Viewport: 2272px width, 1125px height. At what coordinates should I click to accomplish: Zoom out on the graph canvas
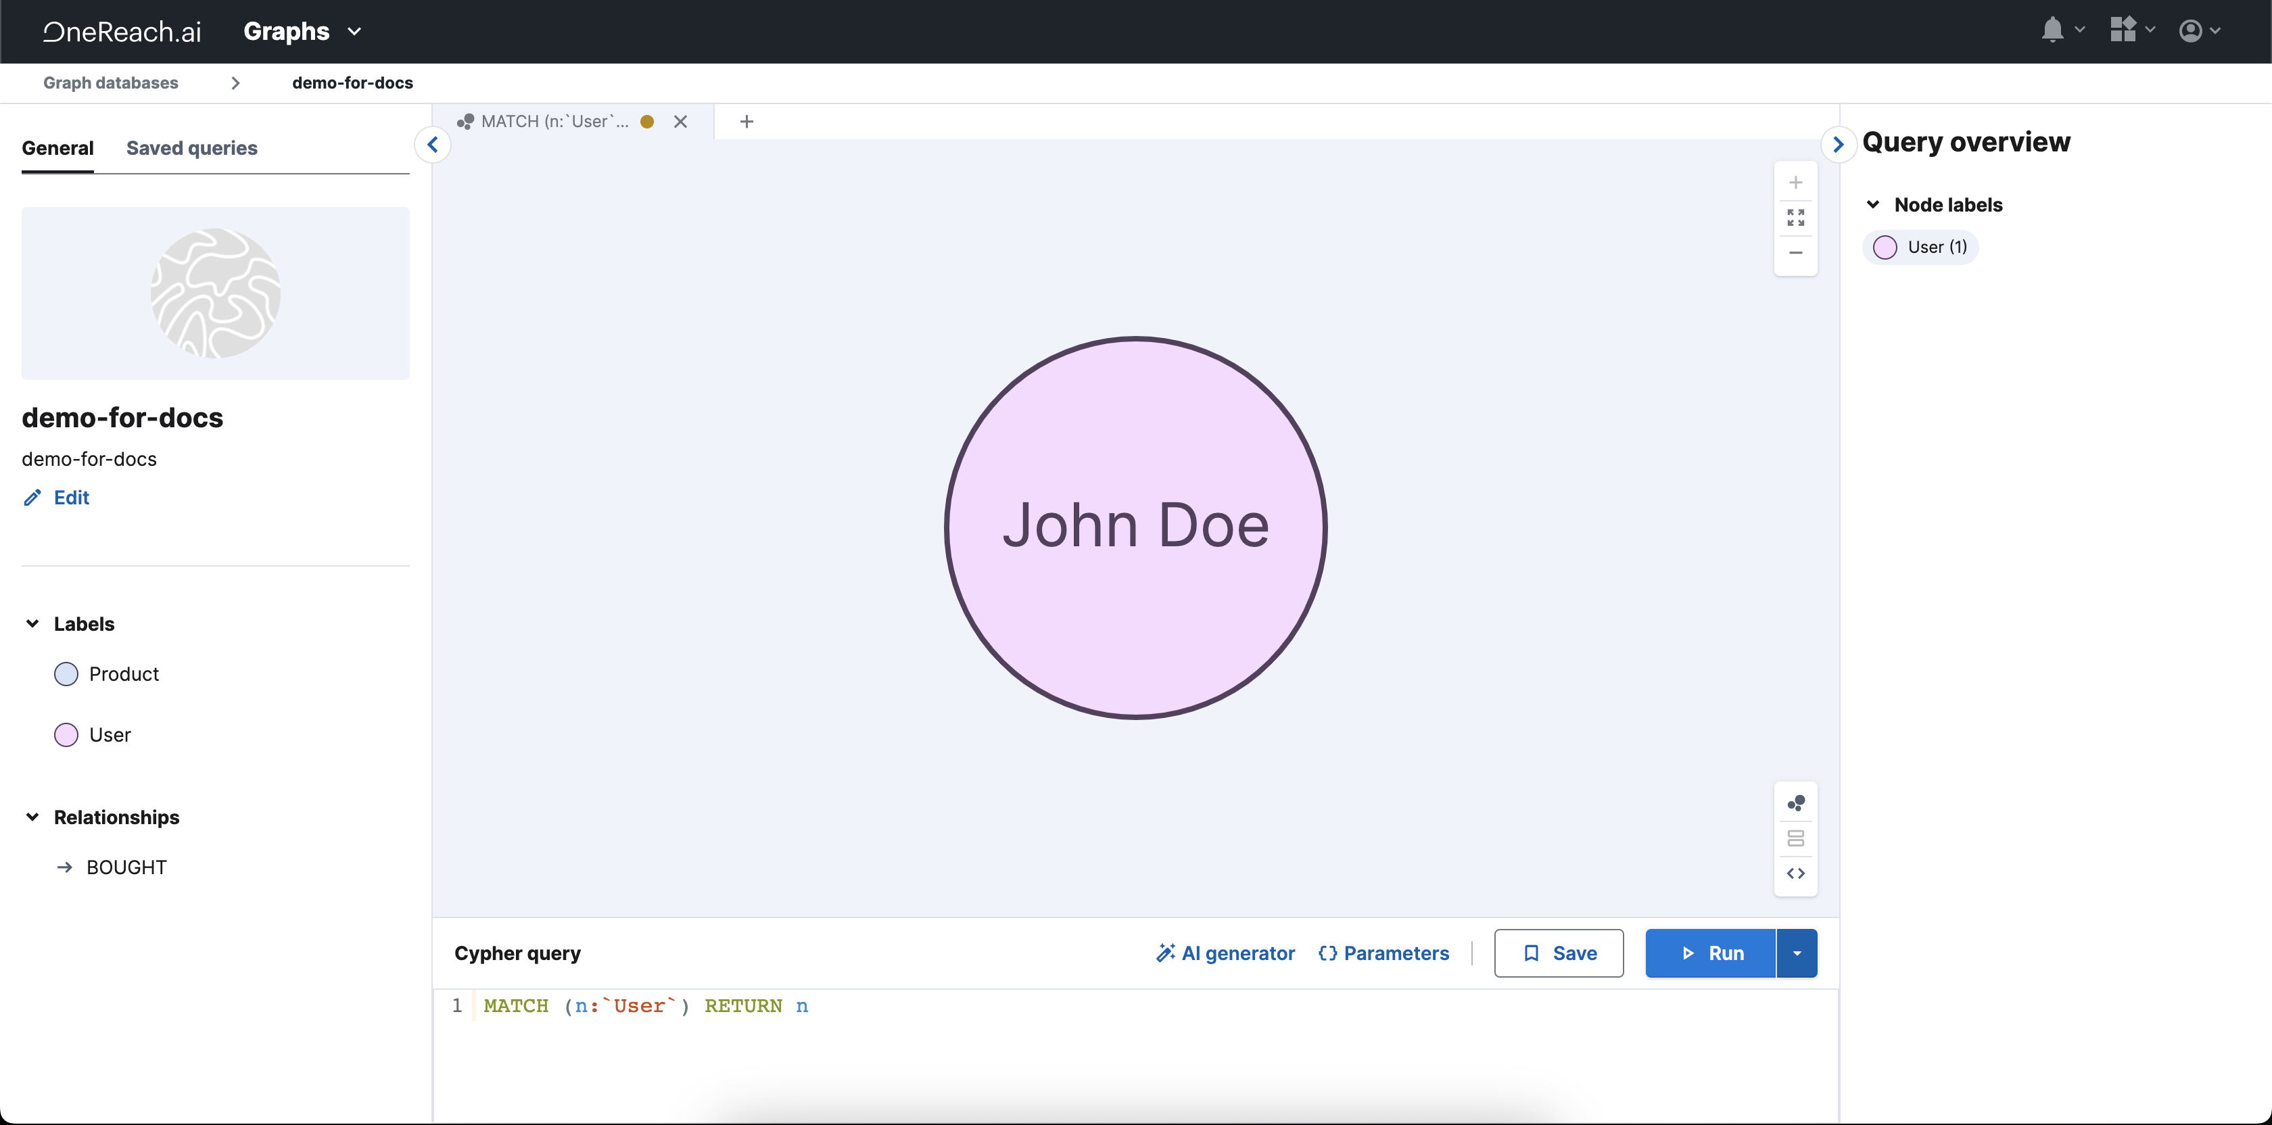(1796, 253)
